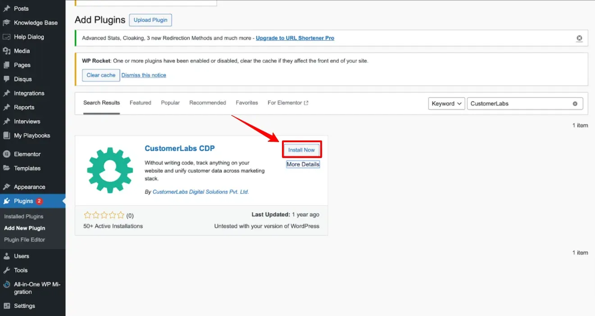The height and width of the screenshot is (316, 595).
Task: Click the Disqus comment bubble icon
Action: [x=6, y=79]
